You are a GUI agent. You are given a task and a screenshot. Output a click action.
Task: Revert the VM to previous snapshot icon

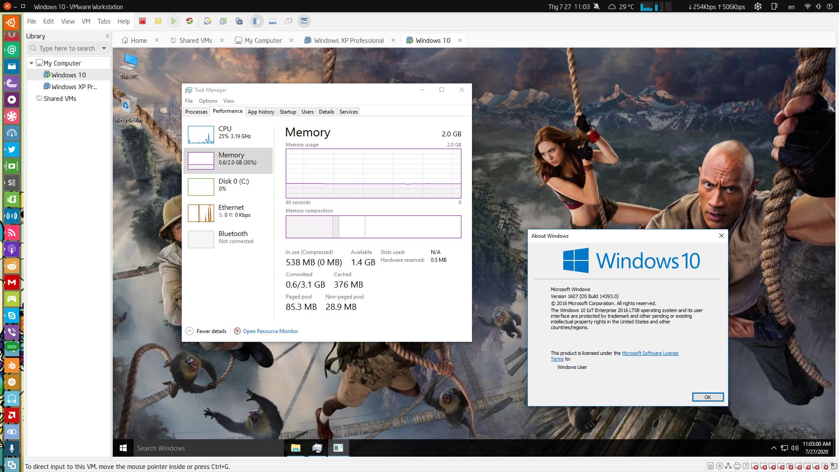(x=223, y=21)
